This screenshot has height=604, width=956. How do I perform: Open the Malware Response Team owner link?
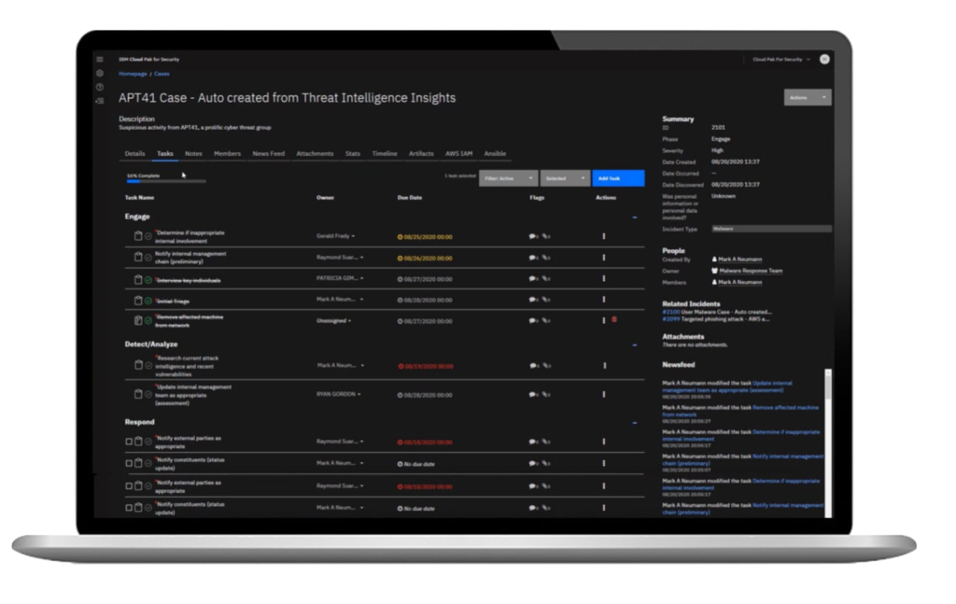click(751, 271)
